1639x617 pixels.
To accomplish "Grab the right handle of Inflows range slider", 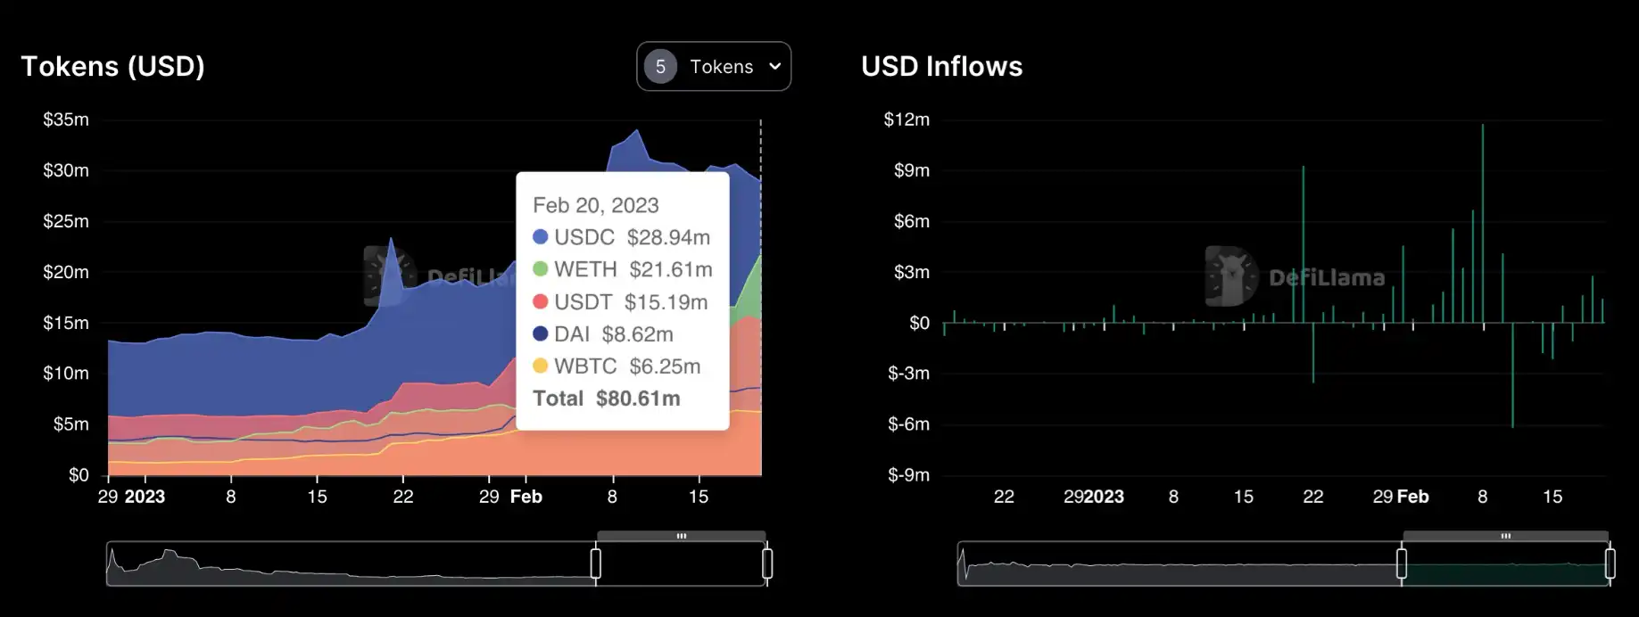I will pos(1610,564).
